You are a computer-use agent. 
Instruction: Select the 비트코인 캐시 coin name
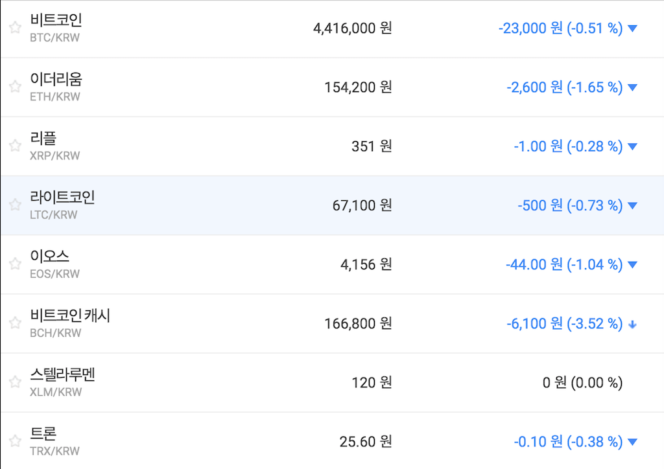tap(70, 315)
